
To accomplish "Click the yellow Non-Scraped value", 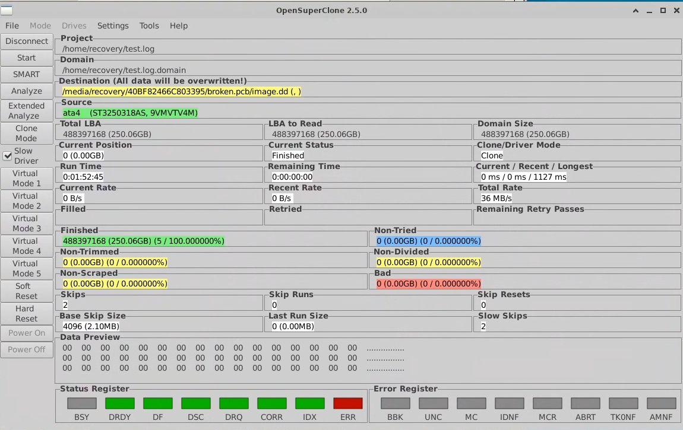I will [115, 283].
